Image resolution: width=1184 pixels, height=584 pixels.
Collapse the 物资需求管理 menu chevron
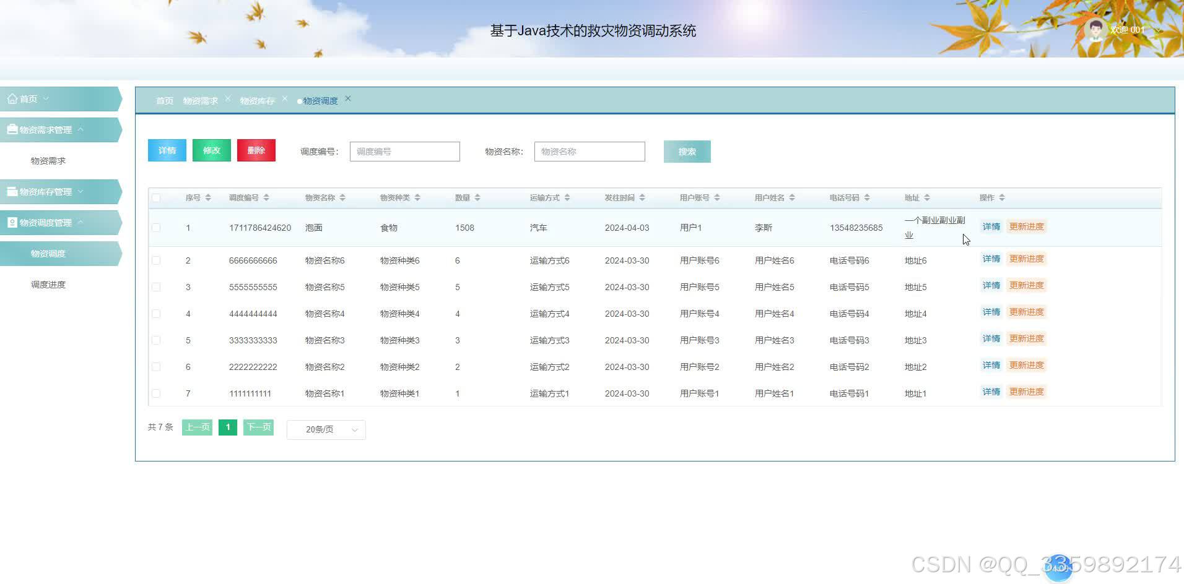(x=81, y=129)
